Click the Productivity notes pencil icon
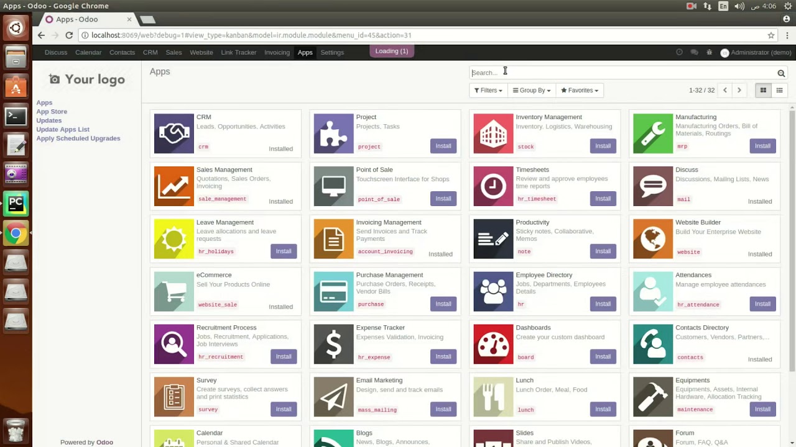Viewport: 796px width, 447px height. [493, 239]
